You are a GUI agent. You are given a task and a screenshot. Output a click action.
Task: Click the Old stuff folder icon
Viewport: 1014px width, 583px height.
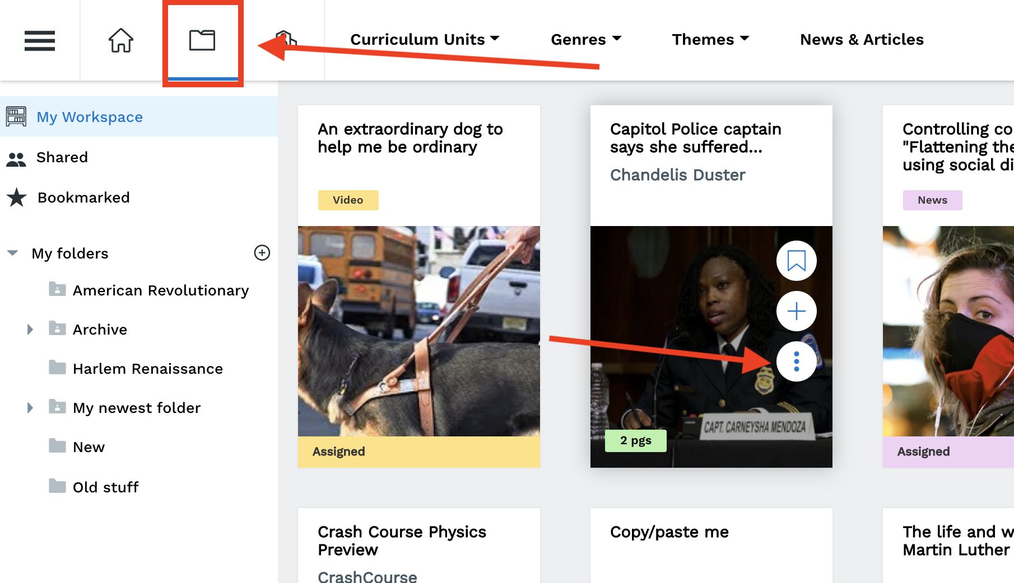click(57, 486)
